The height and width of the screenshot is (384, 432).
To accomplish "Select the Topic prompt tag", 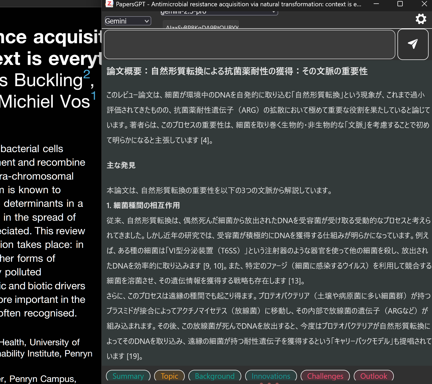I will click(x=169, y=376).
